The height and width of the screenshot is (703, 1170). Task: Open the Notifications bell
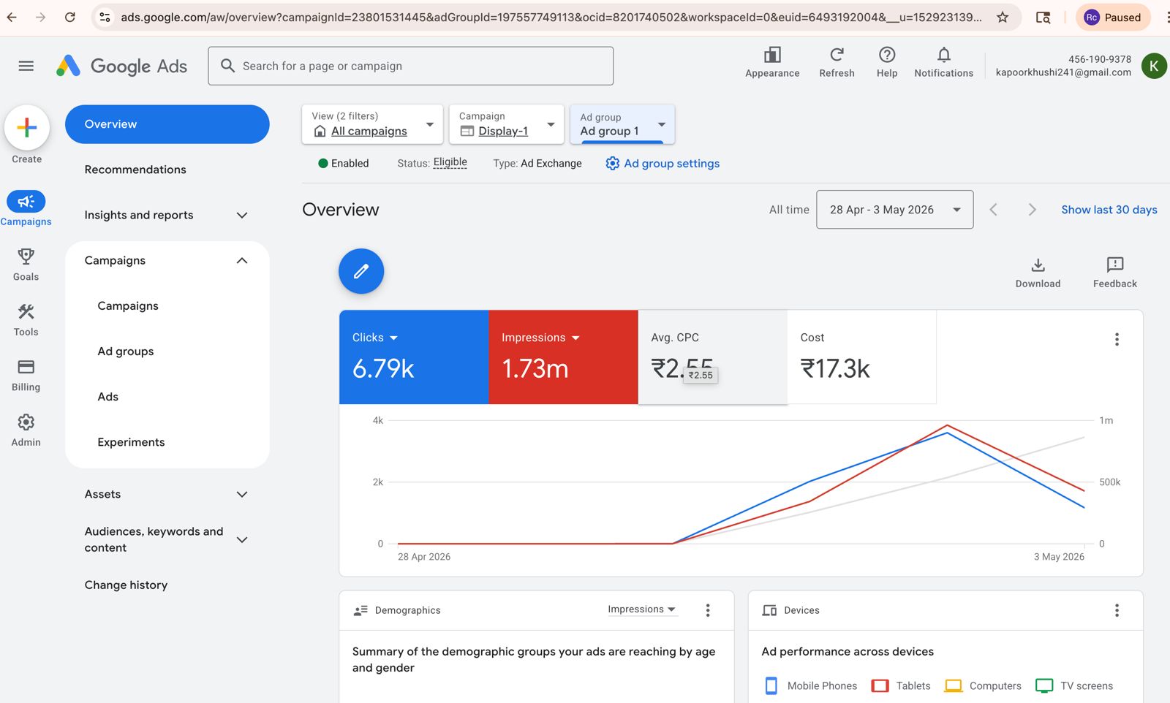point(944,55)
